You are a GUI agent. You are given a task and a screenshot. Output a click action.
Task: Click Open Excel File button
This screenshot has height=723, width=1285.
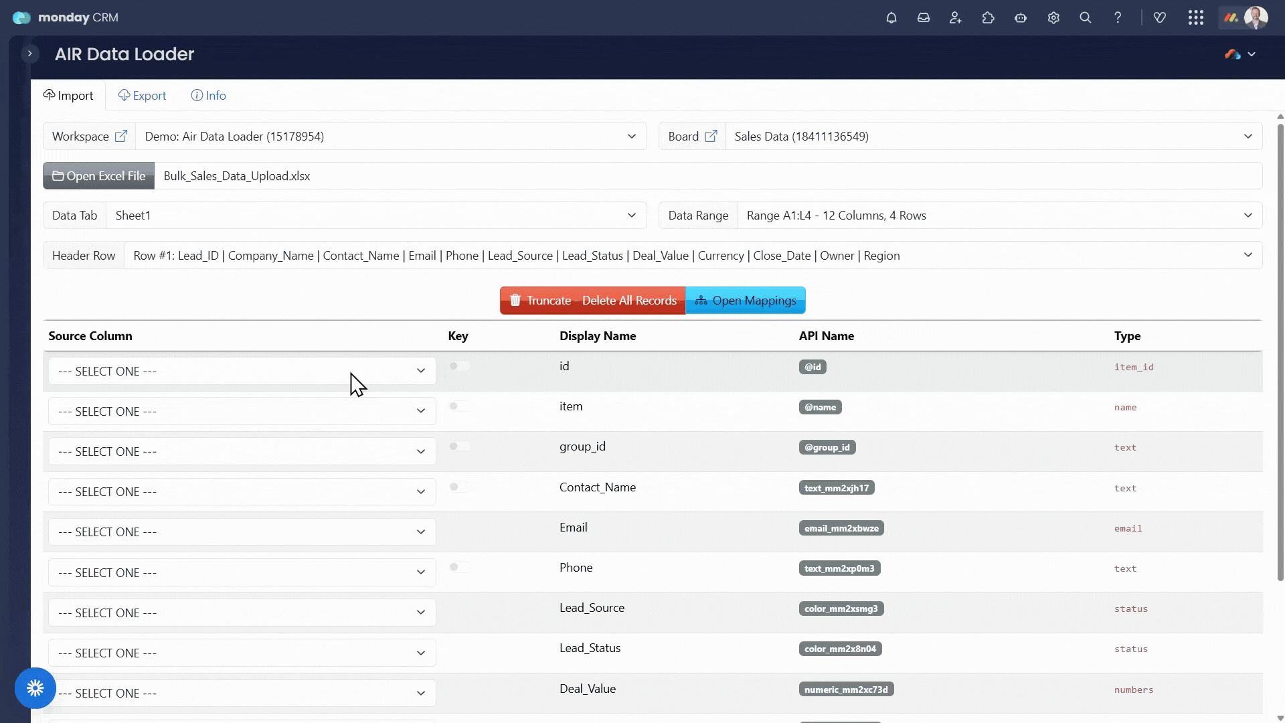coord(99,175)
